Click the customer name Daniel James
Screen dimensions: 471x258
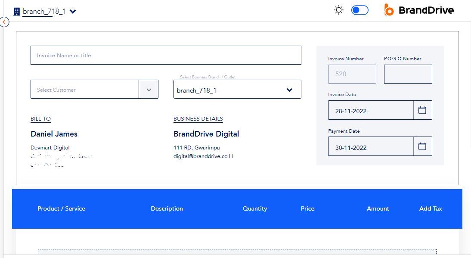pos(54,134)
